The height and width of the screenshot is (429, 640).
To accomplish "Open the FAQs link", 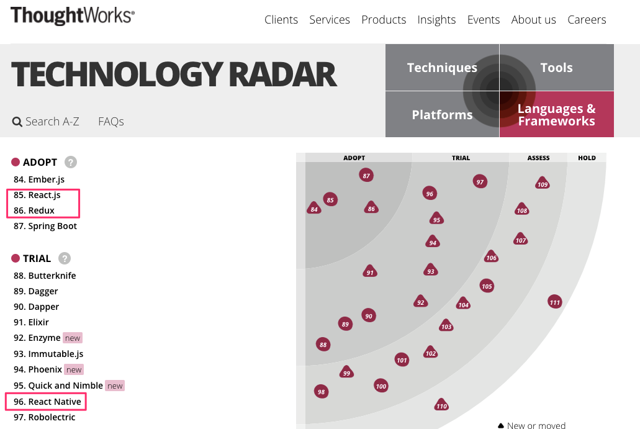I will click(111, 122).
